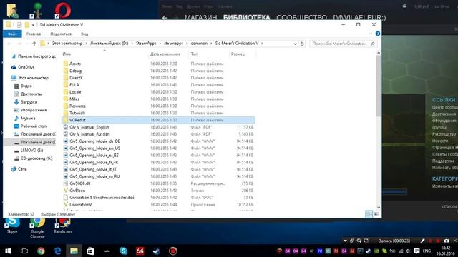Select Civ5_Opening_Movie_ru_RU file
The height and width of the screenshot is (257, 458).
click(94, 176)
